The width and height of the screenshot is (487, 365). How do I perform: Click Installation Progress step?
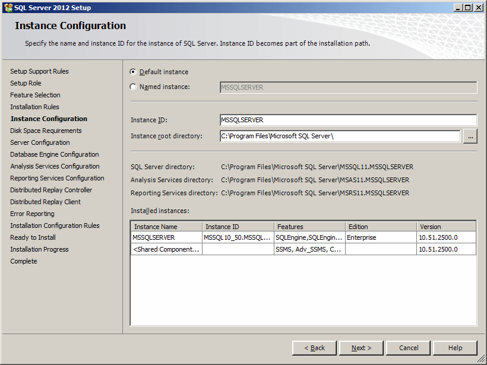39,249
